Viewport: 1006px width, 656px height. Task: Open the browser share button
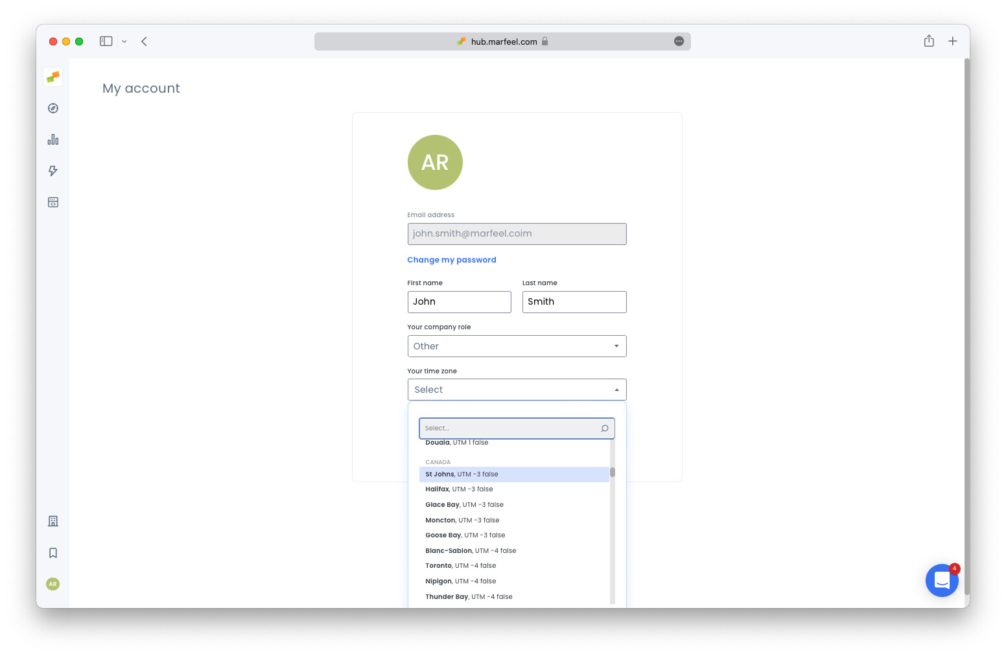[929, 40]
